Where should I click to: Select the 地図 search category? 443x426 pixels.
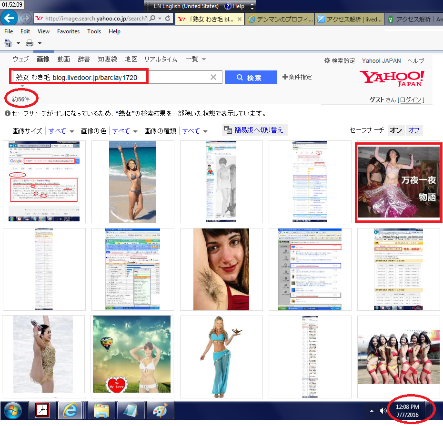(x=131, y=59)
